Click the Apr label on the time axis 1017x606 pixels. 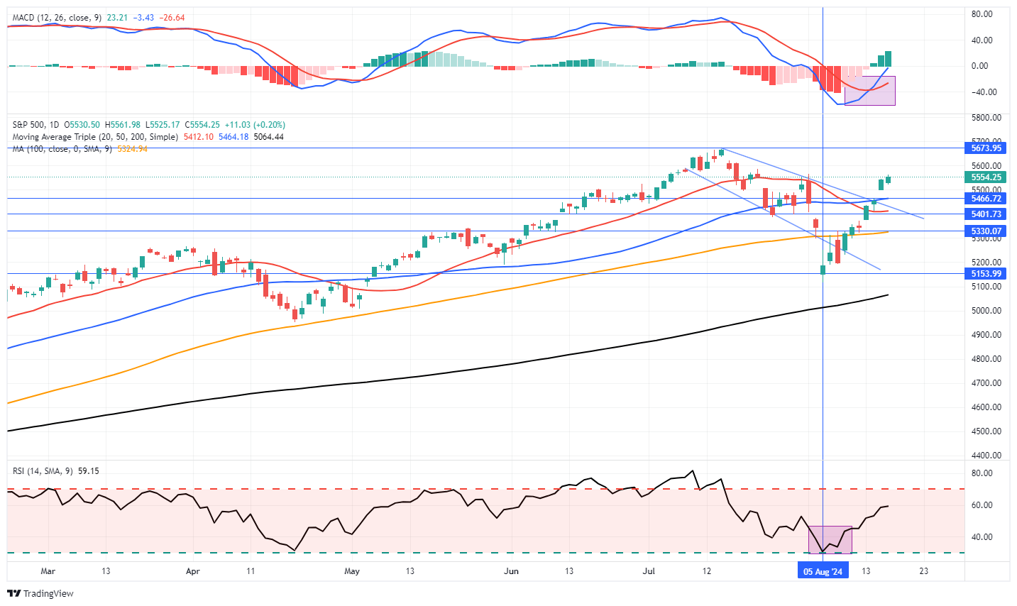[x=192, y=571]
